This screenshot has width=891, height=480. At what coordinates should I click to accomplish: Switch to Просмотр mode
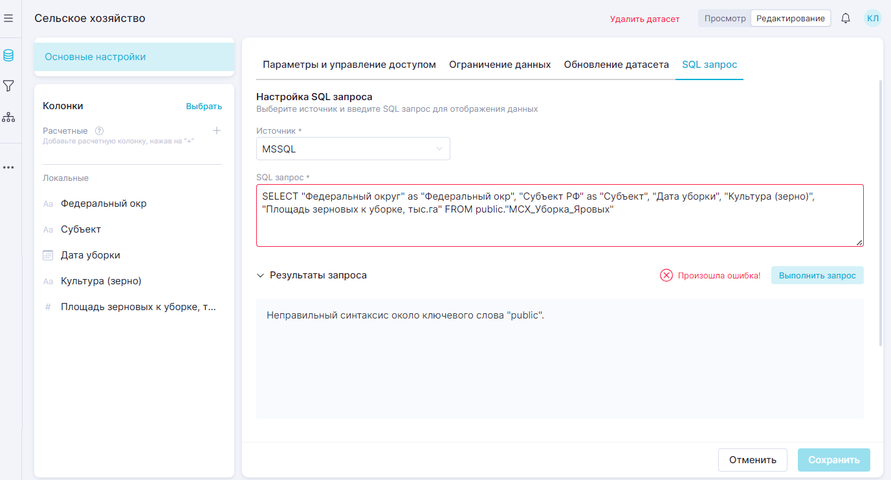pyautogui.click(x=725, y=19)
